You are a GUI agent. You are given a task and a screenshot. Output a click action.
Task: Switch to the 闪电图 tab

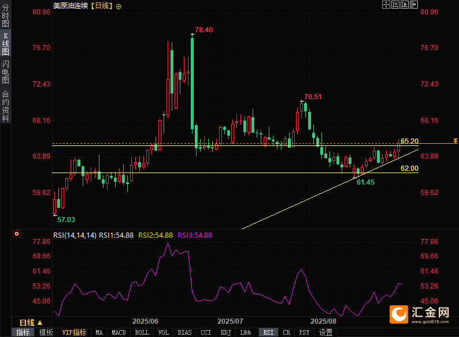(x=5, y=72)
